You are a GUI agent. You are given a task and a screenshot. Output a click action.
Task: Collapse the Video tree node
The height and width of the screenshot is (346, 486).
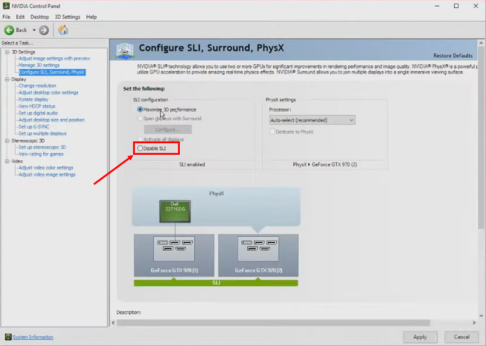click(x=7, y=161)
